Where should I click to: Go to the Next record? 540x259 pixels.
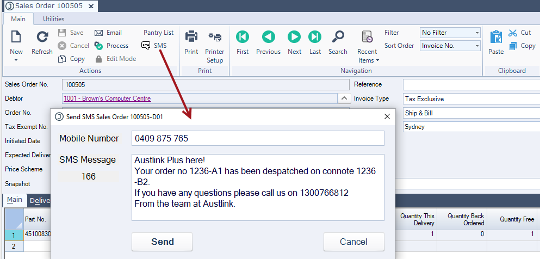point(294,42)
